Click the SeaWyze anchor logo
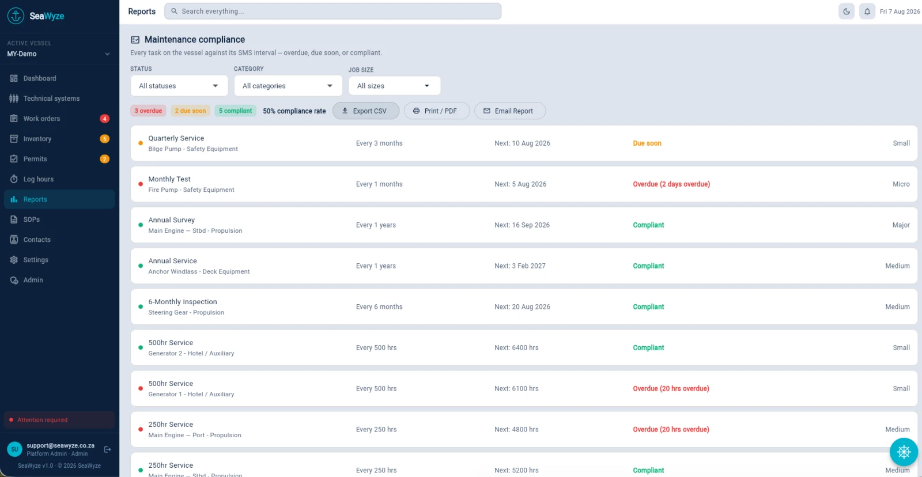 16,16
